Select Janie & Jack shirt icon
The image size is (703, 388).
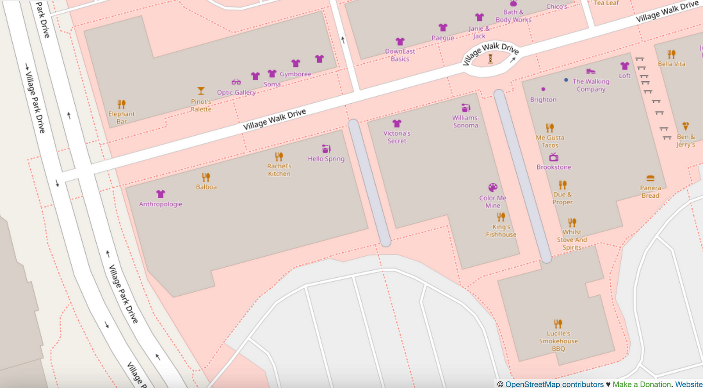click(x=479, y=18)
